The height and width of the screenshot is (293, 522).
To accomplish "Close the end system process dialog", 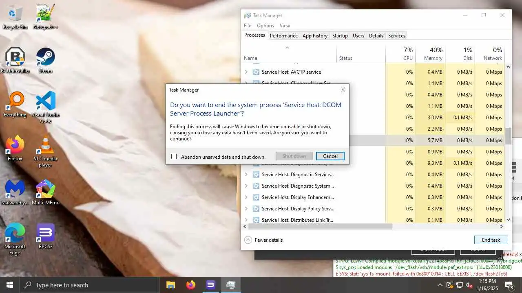I will point(343,90).
